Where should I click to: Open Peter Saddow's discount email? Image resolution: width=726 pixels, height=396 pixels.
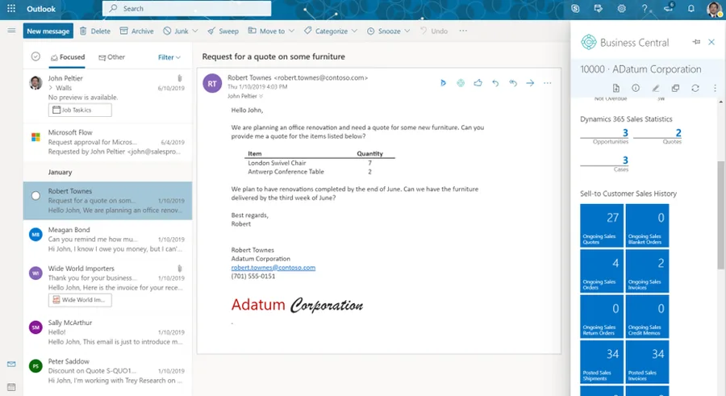click(107, 371)
